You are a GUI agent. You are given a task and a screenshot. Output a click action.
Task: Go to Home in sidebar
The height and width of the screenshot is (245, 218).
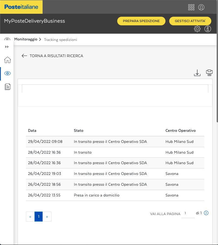pos(8,60)
